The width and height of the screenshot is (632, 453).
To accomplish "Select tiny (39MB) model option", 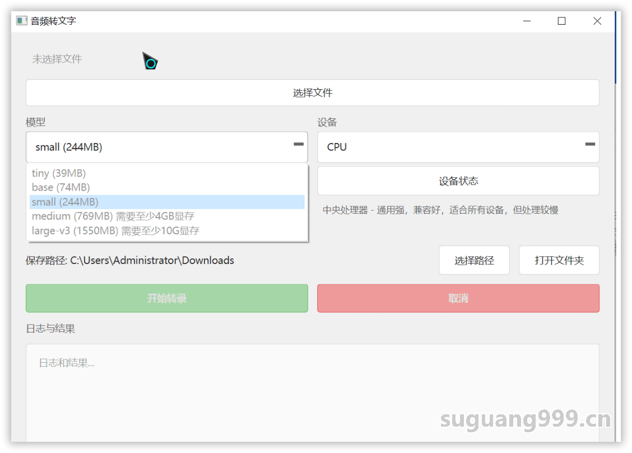I will (59, 173).
